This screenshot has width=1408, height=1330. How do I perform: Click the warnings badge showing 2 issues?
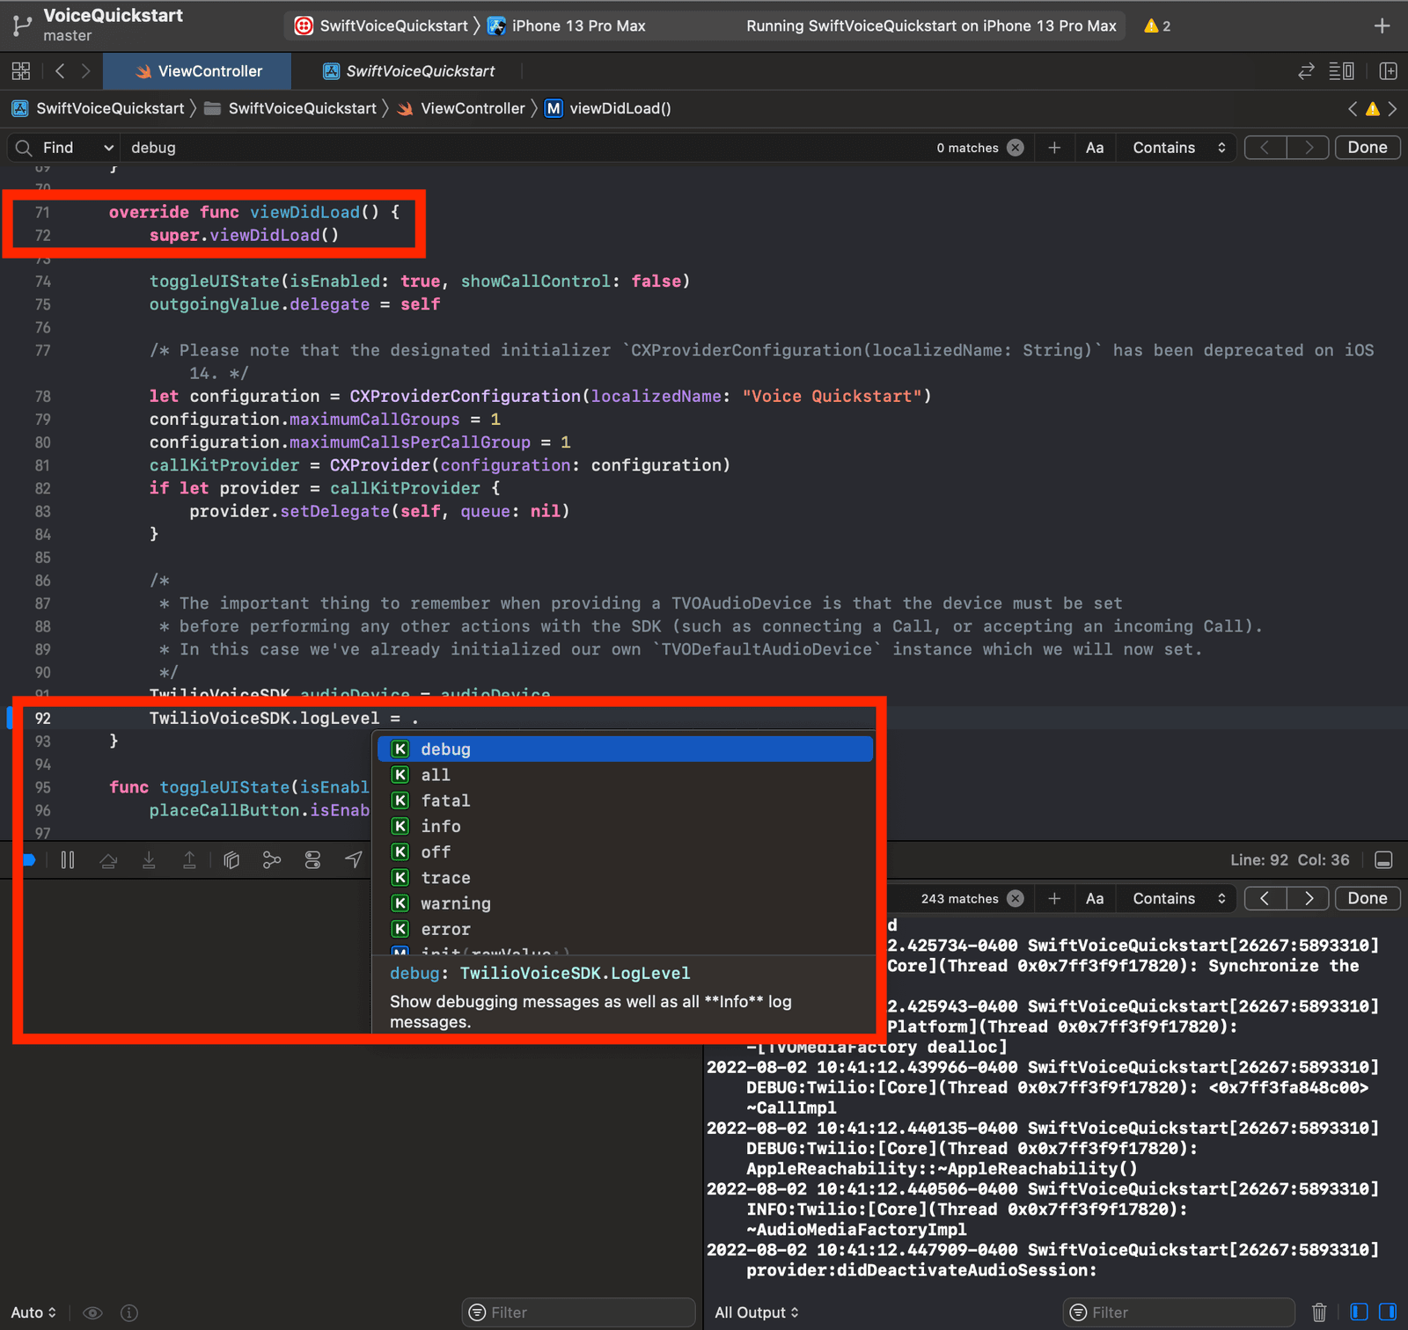tap(1155, 26)
